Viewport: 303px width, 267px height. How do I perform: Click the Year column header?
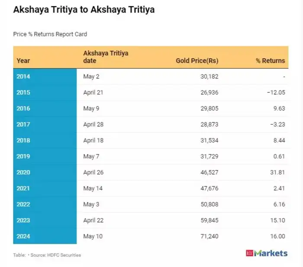pos(23,61)
